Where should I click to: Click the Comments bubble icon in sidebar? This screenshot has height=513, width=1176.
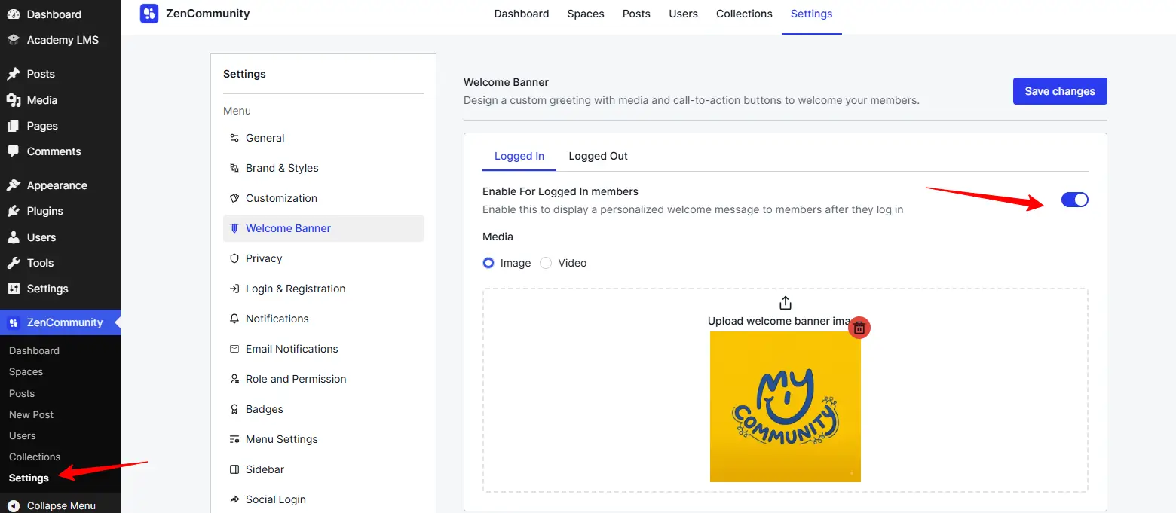14,151
